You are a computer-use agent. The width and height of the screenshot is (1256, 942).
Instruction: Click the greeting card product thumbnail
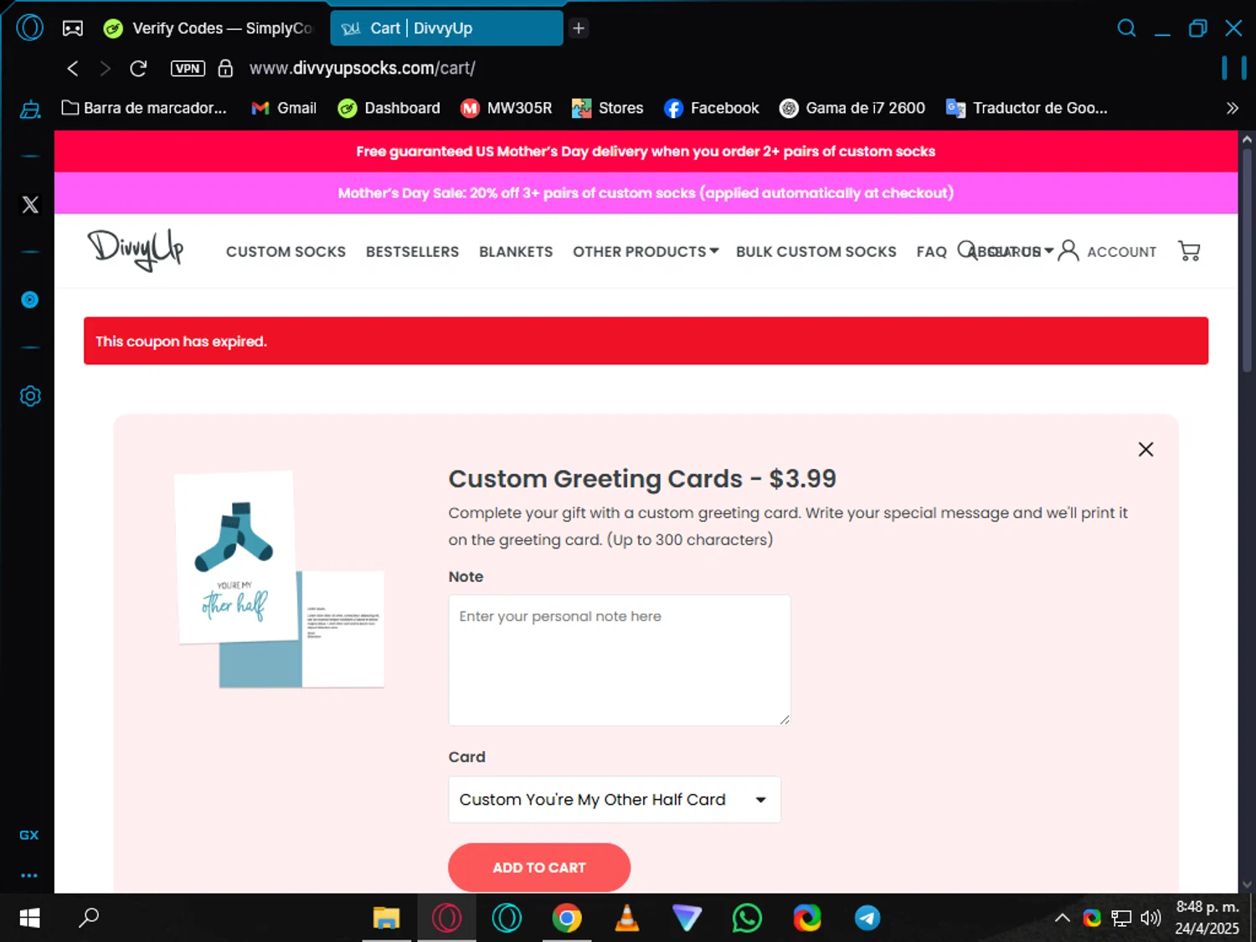[280, 579]
